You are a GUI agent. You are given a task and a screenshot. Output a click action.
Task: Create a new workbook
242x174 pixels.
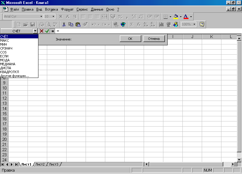pos(19,24)
